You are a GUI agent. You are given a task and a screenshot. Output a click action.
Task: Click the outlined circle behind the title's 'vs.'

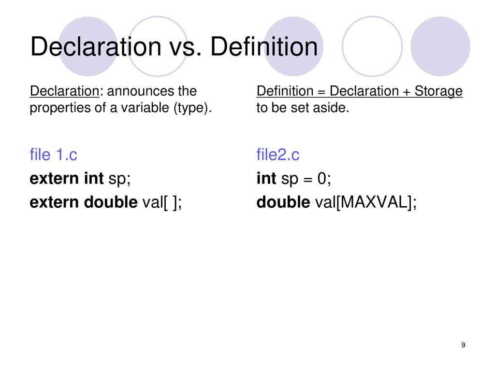tap(158, 46)
